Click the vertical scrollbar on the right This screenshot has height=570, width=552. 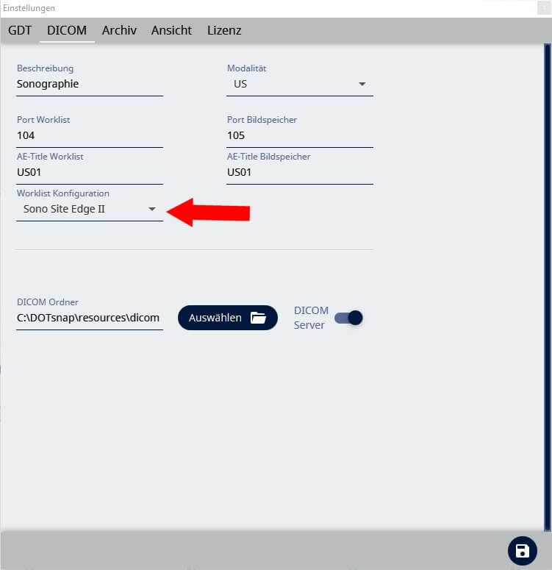548,287
